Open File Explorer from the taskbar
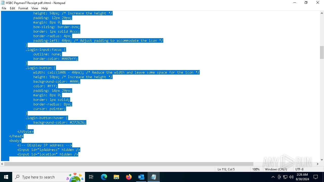This screenshot has width=324, height=182. (x=116, y=177)
